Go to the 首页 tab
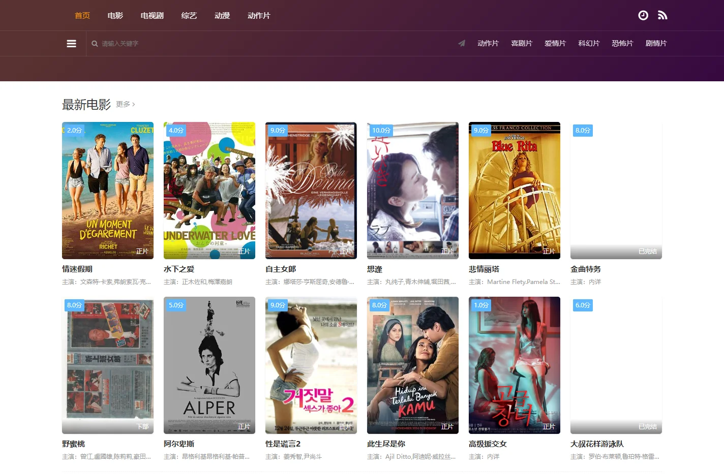This screenshot has width=724, height=474. point(82,16)
